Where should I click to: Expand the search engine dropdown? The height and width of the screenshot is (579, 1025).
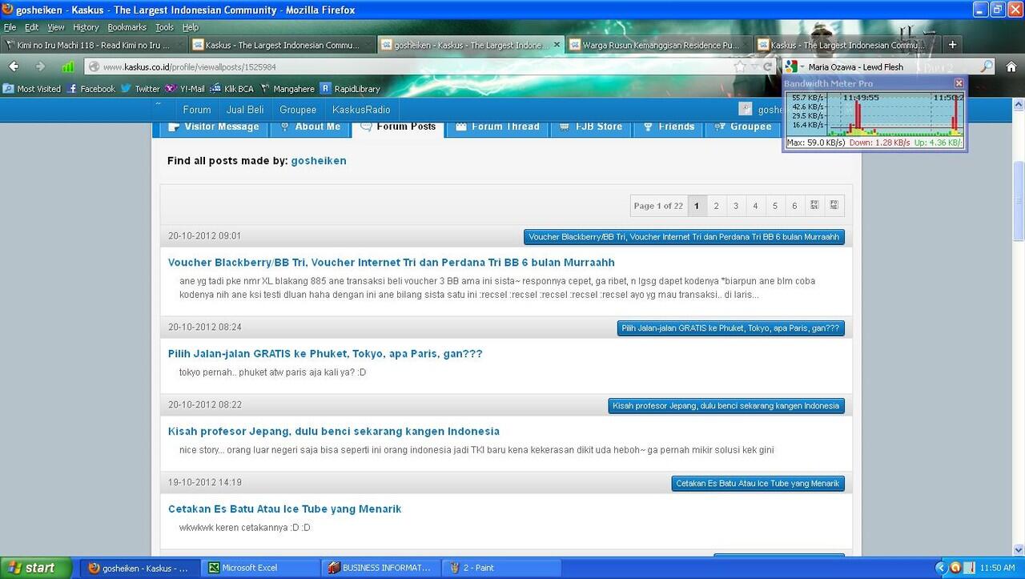(793, 67)
